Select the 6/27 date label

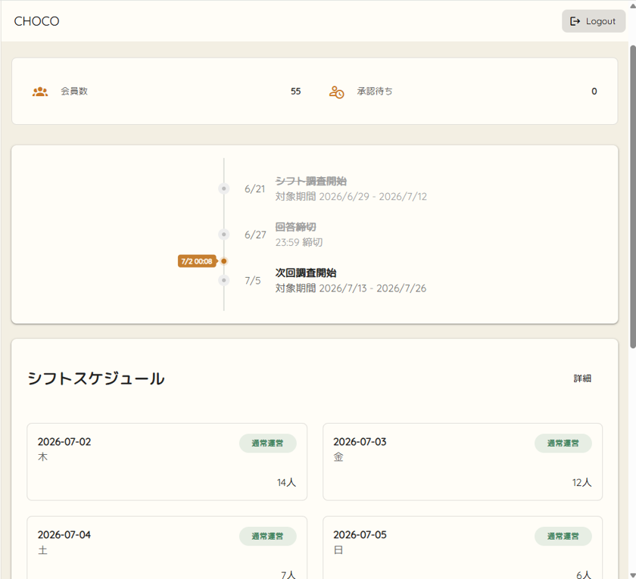click(255, 235)
